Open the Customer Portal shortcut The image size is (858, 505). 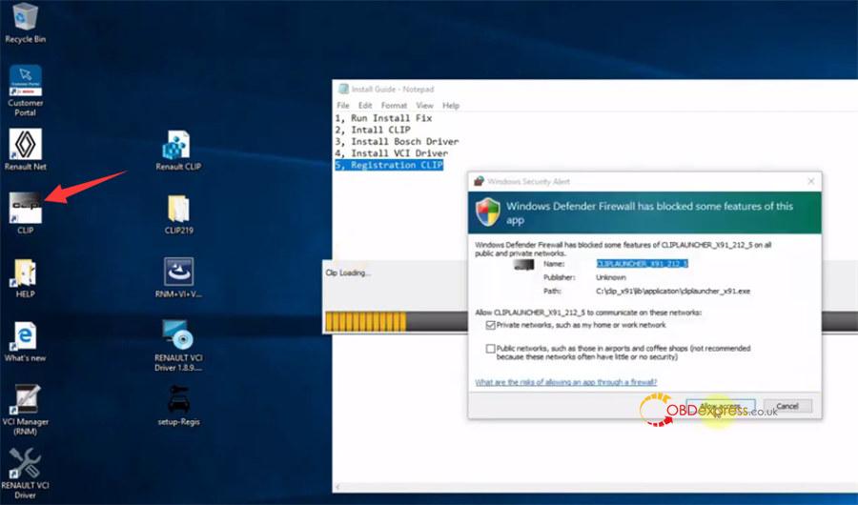click(x=25, y=91)
